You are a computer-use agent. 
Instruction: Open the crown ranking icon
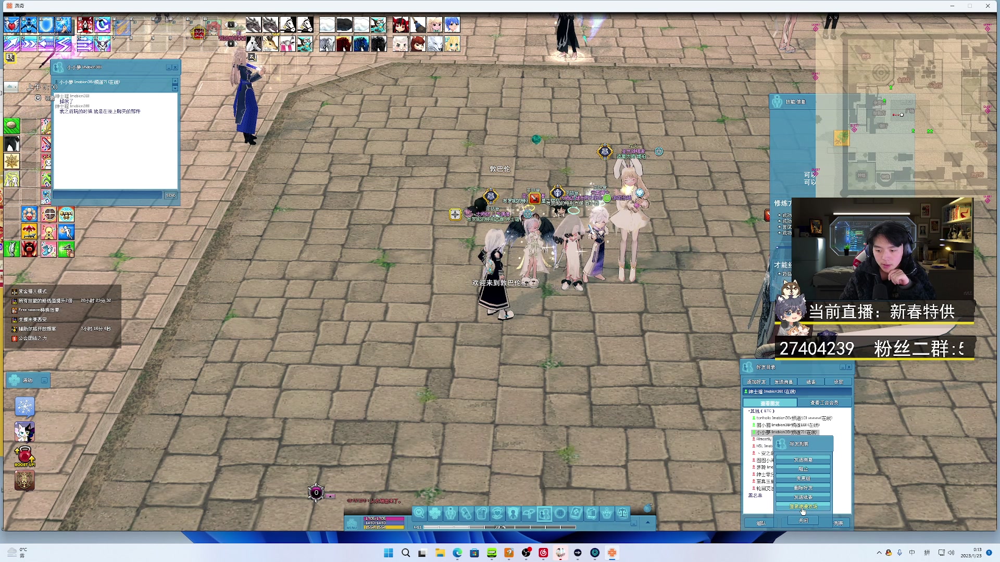pyautogui.click(x=607, y=514)
